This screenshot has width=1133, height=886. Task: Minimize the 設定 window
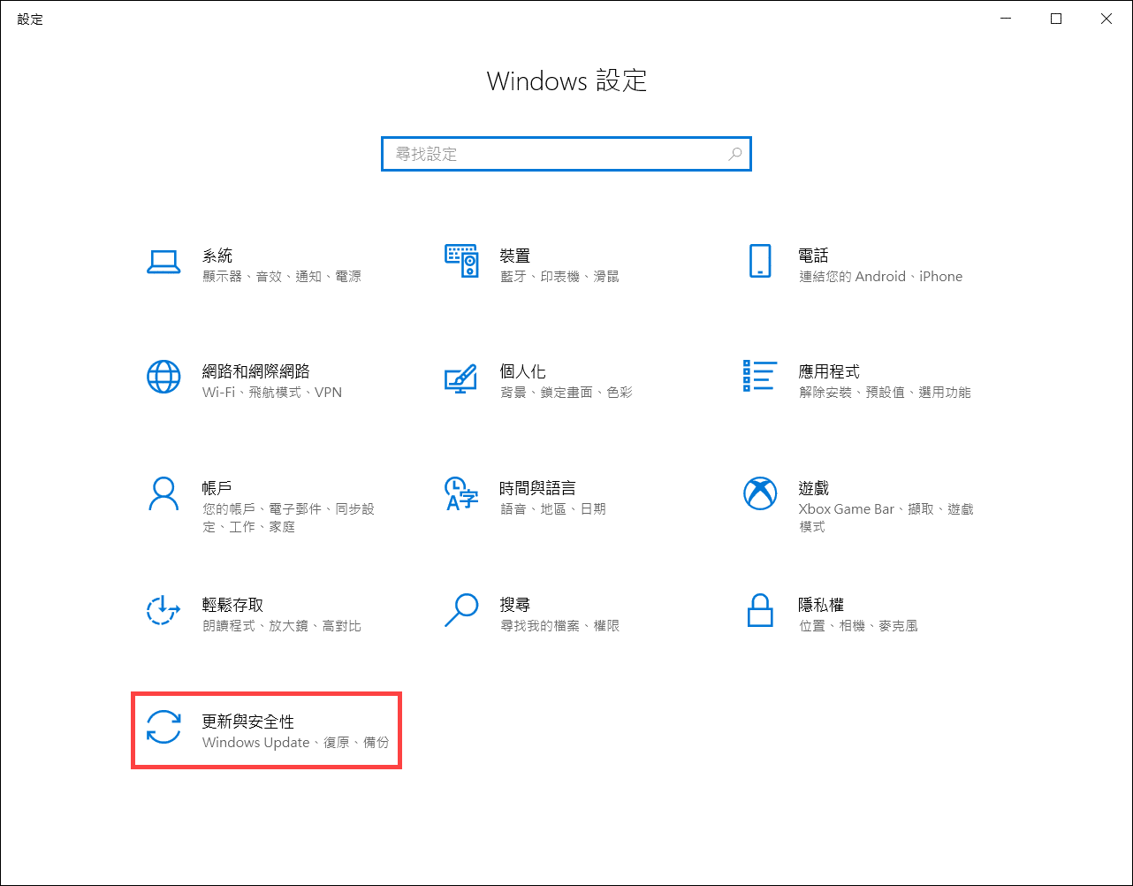1006,19
